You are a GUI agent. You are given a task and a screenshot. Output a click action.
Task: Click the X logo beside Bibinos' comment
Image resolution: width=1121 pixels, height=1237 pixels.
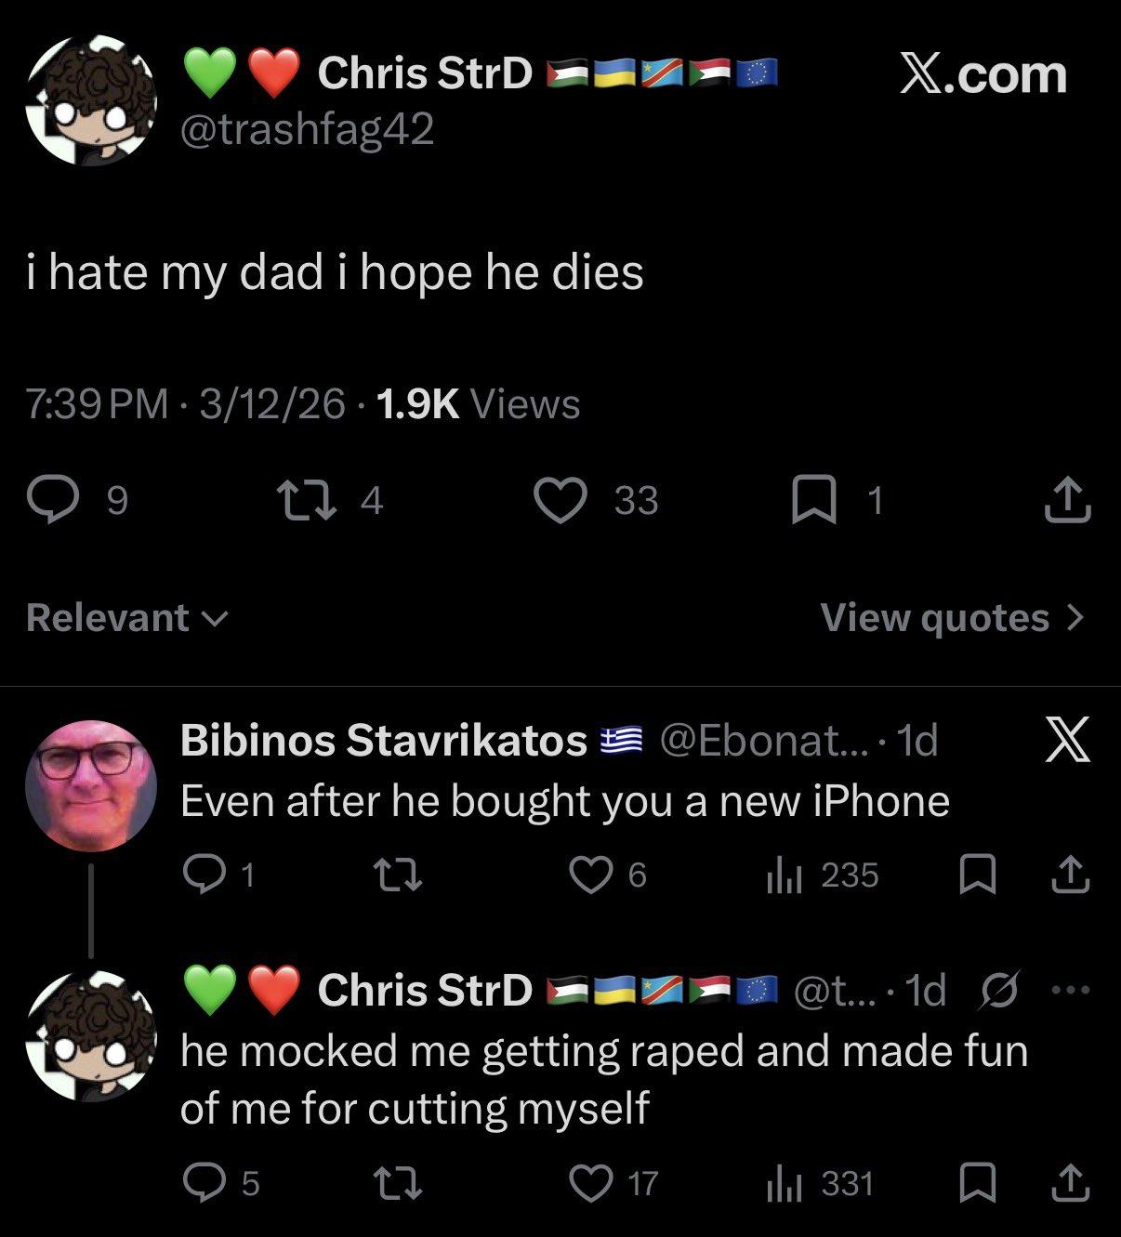point(1066,741)
